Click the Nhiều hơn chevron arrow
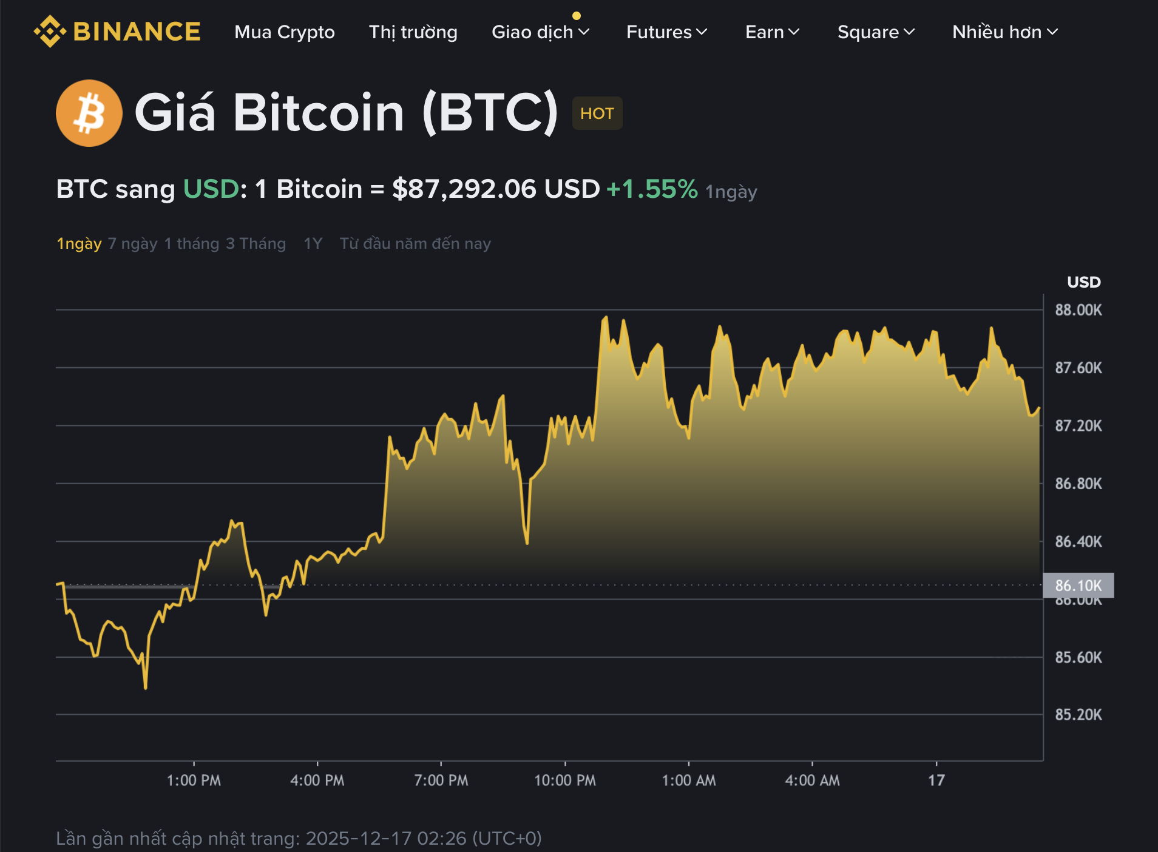Viewport: 1158px width, 852px height. [x=1052, y=32]
